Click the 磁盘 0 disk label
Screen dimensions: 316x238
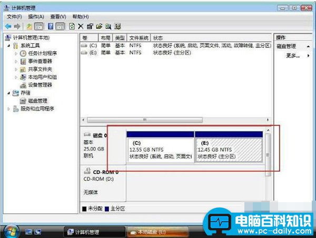tap(100, 135)
